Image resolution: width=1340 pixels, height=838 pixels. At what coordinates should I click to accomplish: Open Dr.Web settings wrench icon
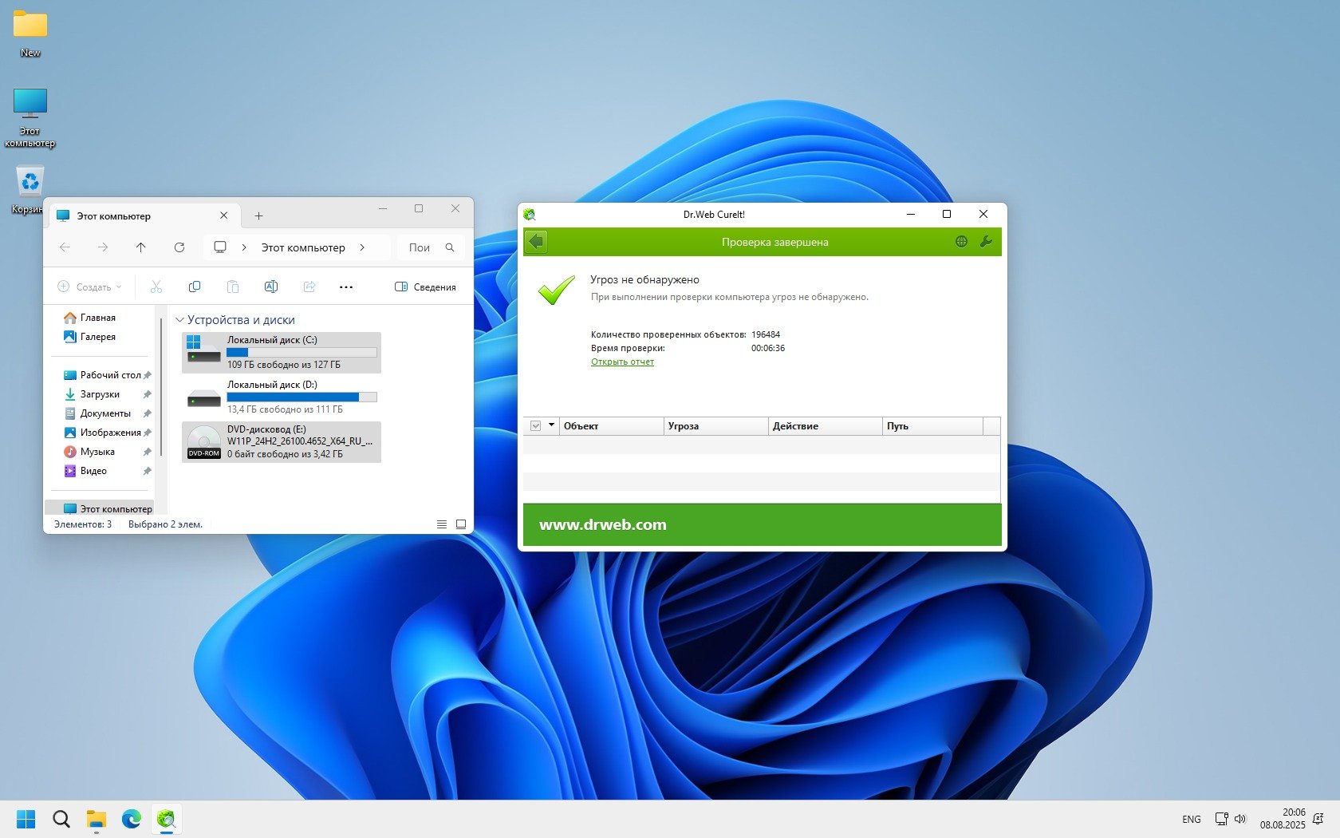click(986, 242)
